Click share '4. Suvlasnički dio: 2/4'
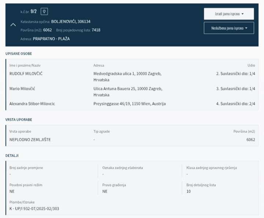The height and width of the screenshot is (218, 264). (235, 103)
